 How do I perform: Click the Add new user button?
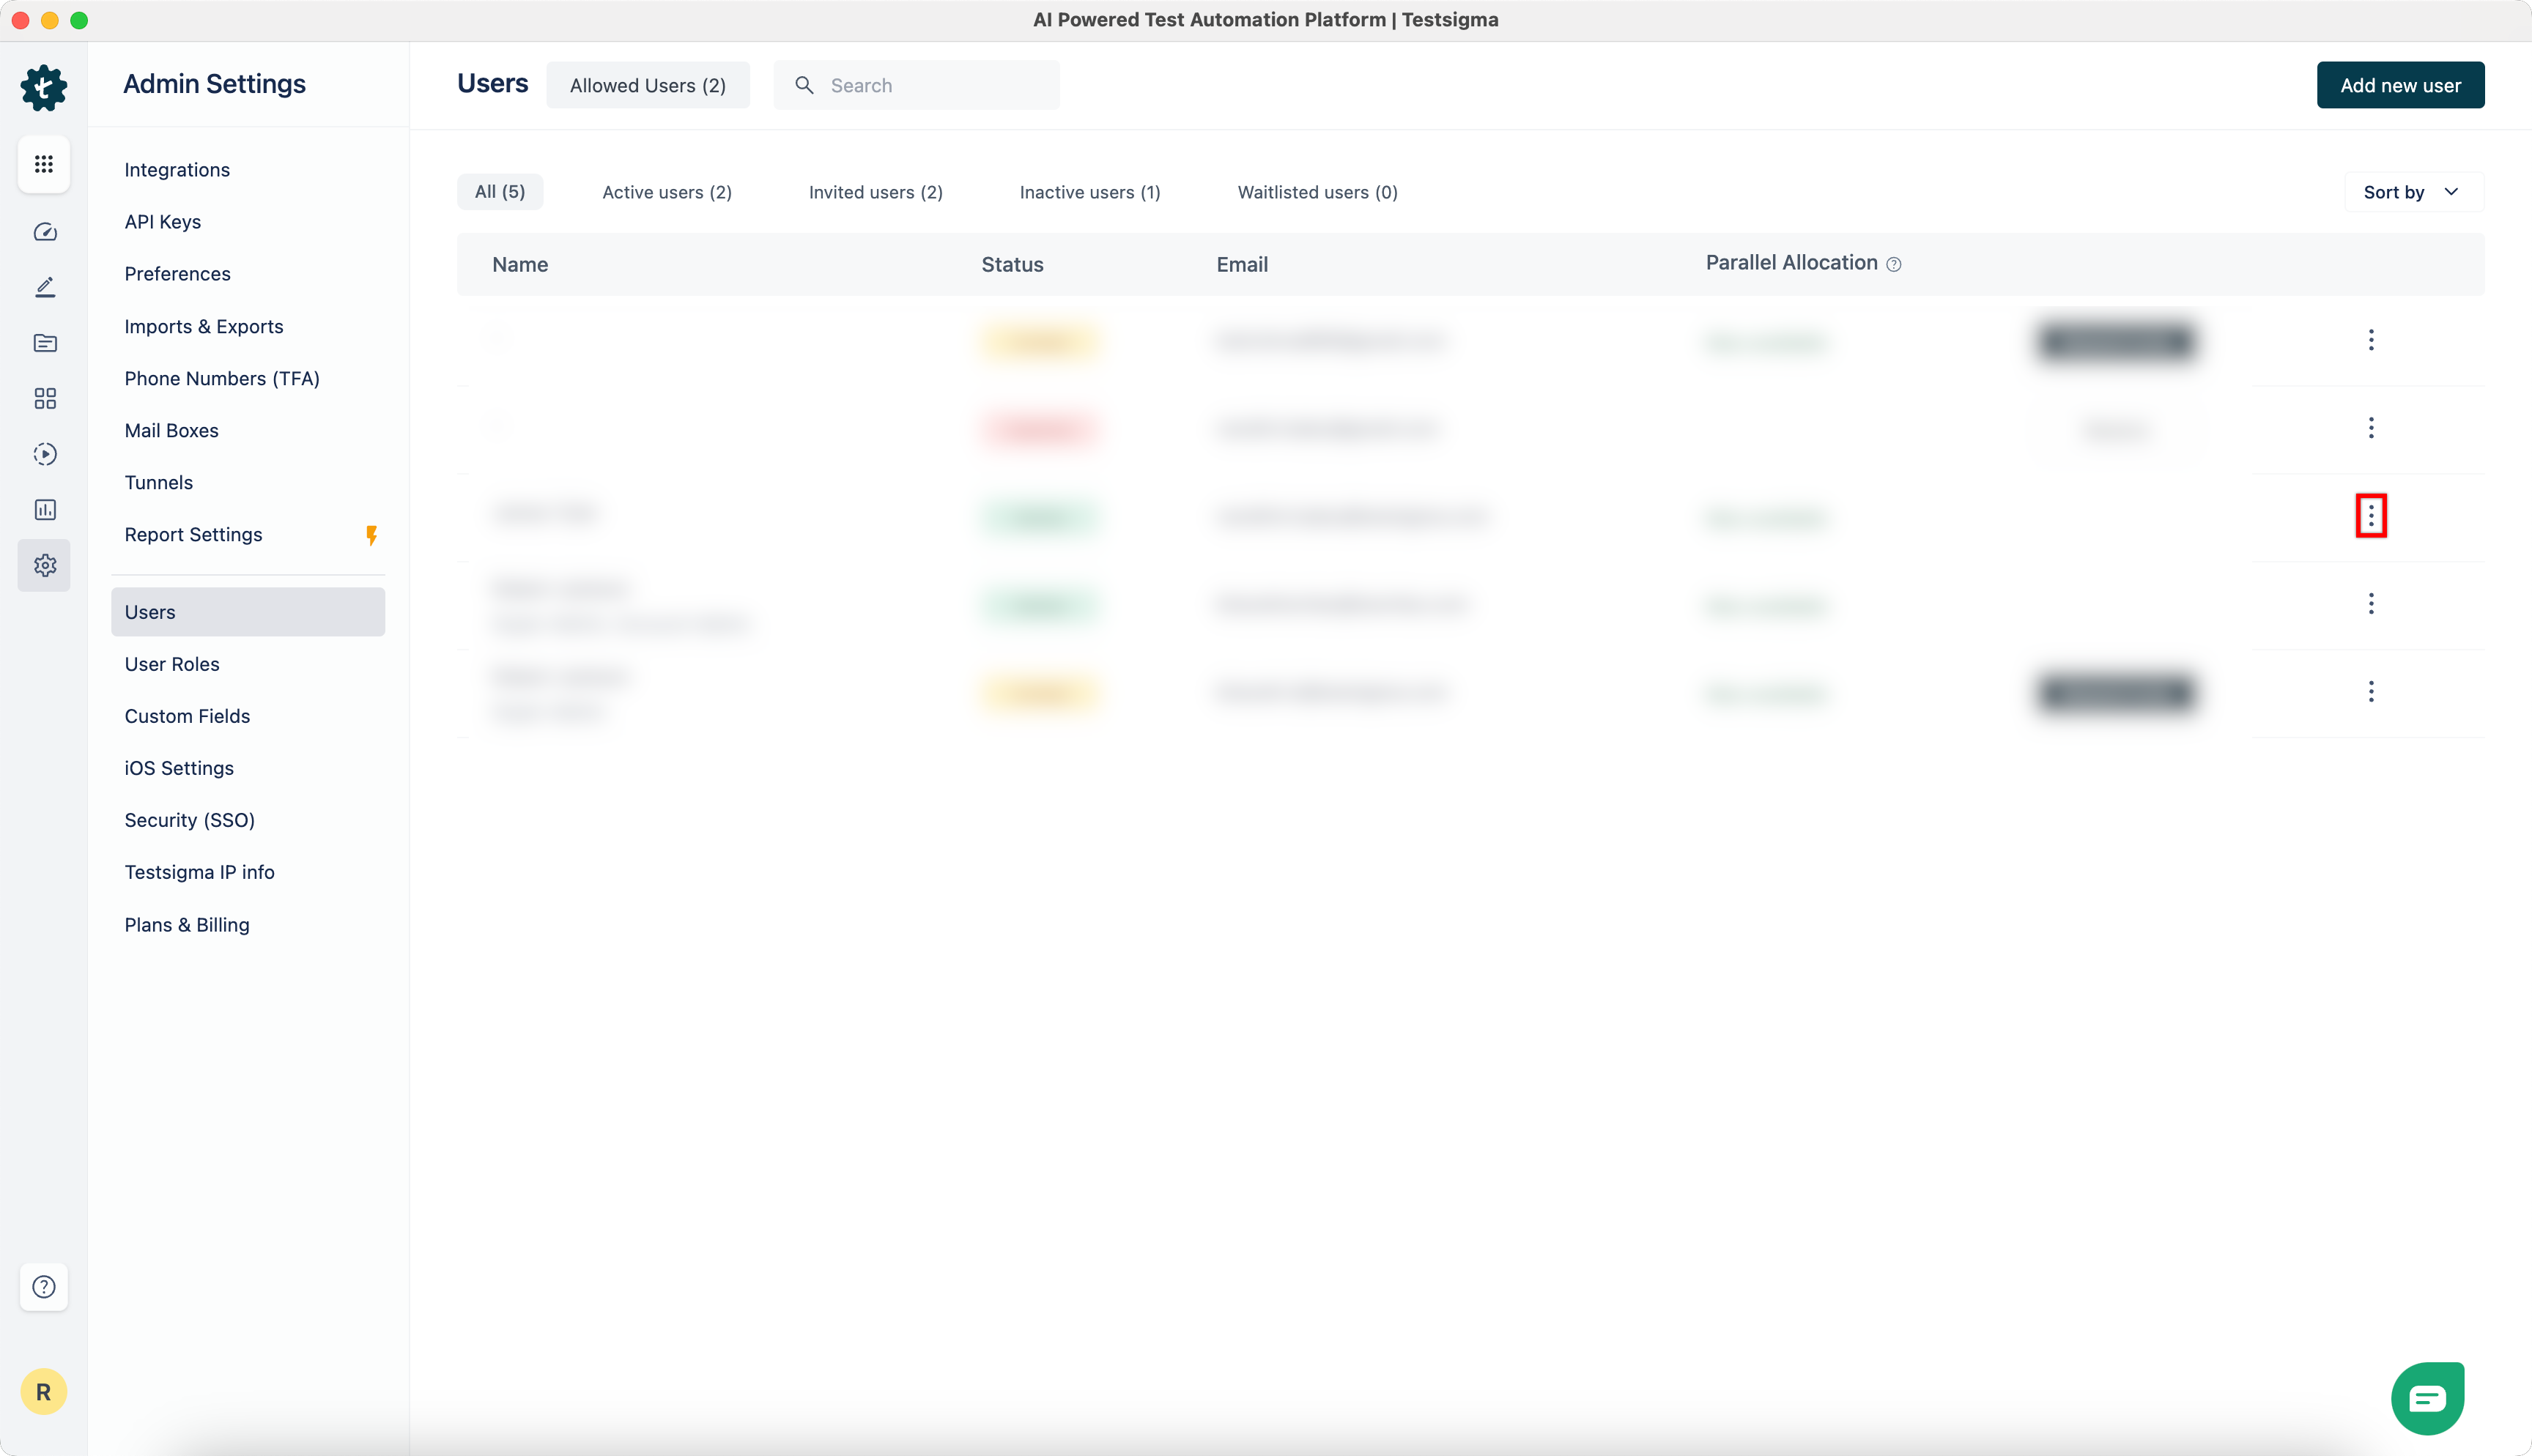[x=2400, y=85]
